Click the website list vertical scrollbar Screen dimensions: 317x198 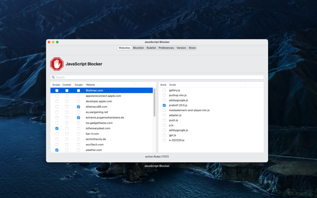tap(154, 102)
